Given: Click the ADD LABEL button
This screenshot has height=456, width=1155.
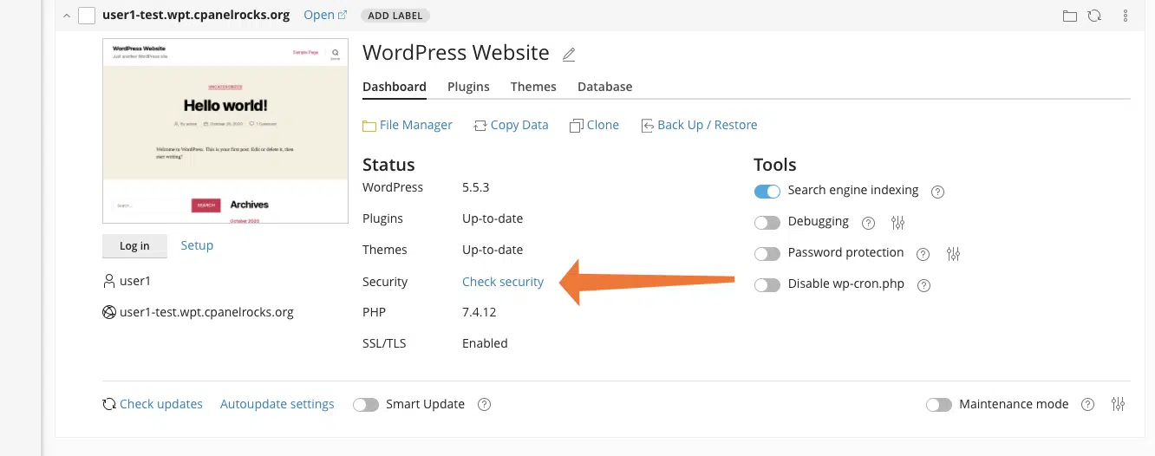Looking at the screenshot, I should point(395,16).
